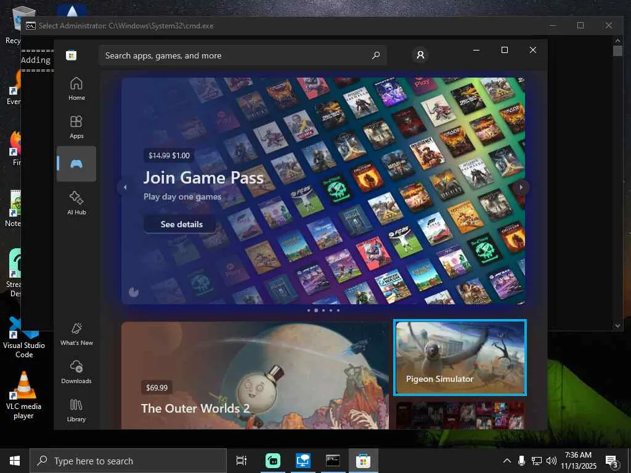Click the Microsoft Store logo icon

[x=71, y=55]
